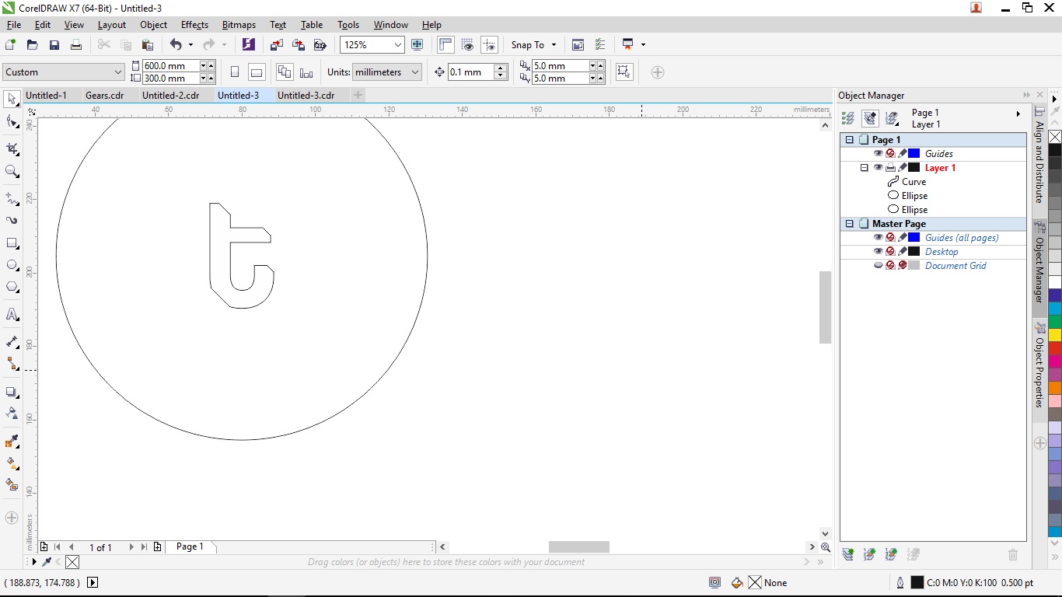
Task: Open the Units dropdown
Action: (x=415, y=72)
